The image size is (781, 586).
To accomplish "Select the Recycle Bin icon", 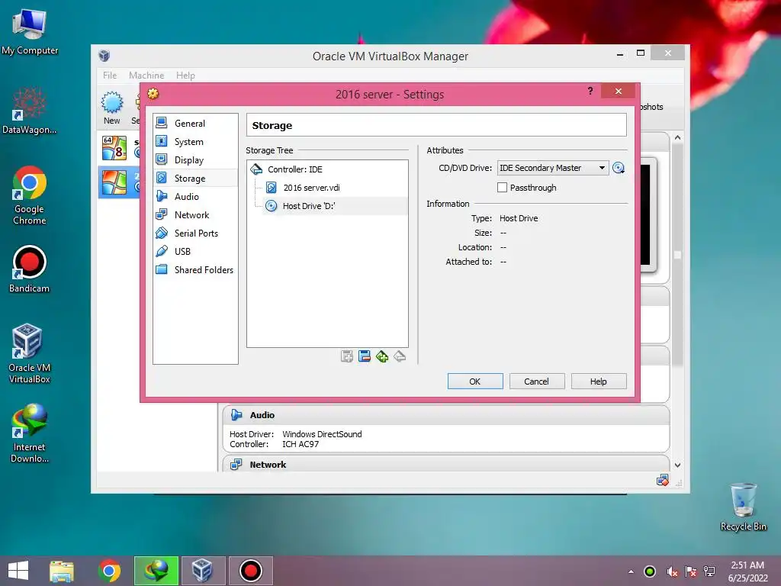I will coord(743,507).
